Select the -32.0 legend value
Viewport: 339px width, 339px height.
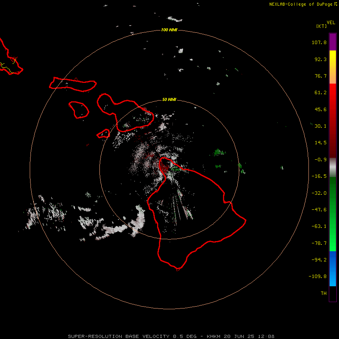[319, 193]
